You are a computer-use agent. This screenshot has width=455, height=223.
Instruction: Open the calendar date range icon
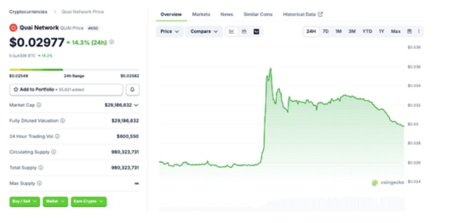(409, 31)
